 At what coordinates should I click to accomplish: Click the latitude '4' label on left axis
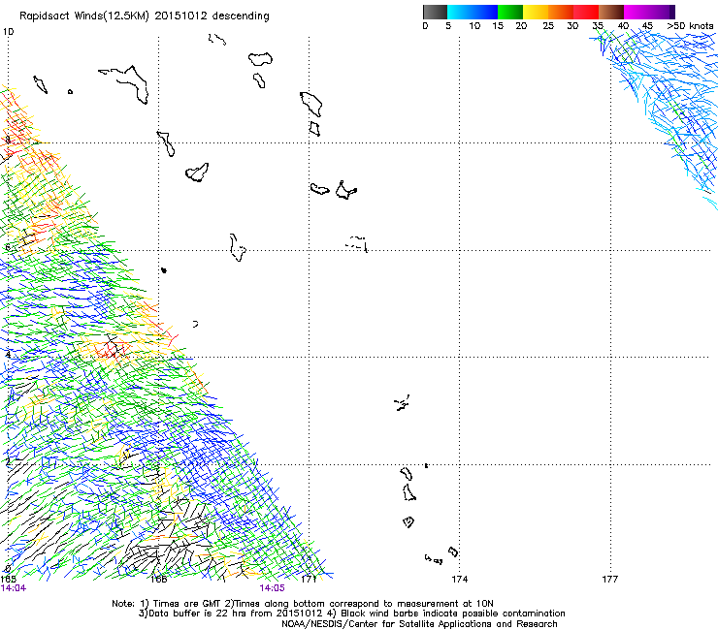(x=8, y=355)
